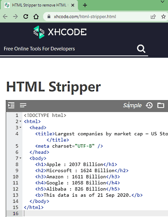Click the 'Google : 1058 Billion' line
Screen dimensions: 168x217
78,183
